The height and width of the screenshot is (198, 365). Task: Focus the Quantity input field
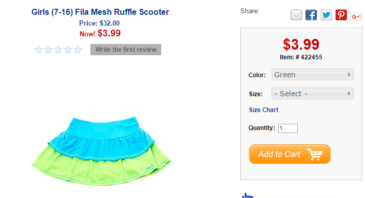(287, 128)
